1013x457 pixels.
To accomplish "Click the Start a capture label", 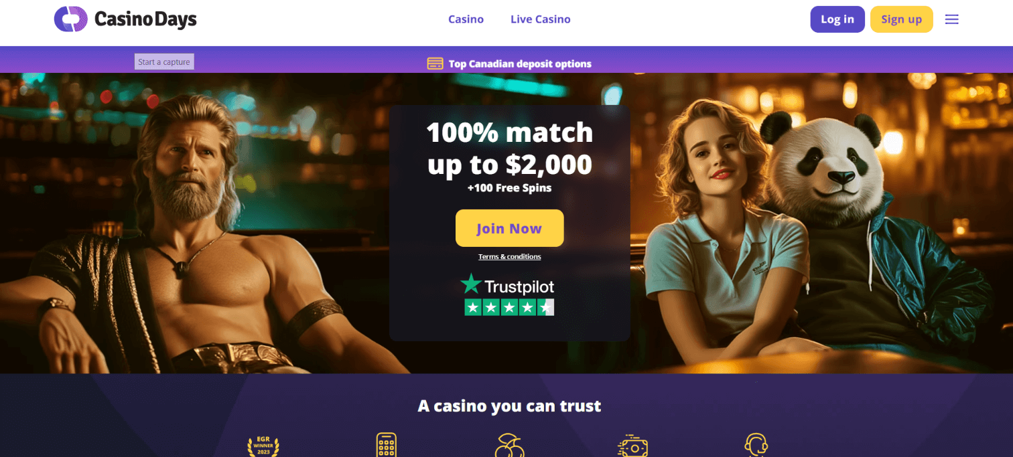I will (164, 62).
